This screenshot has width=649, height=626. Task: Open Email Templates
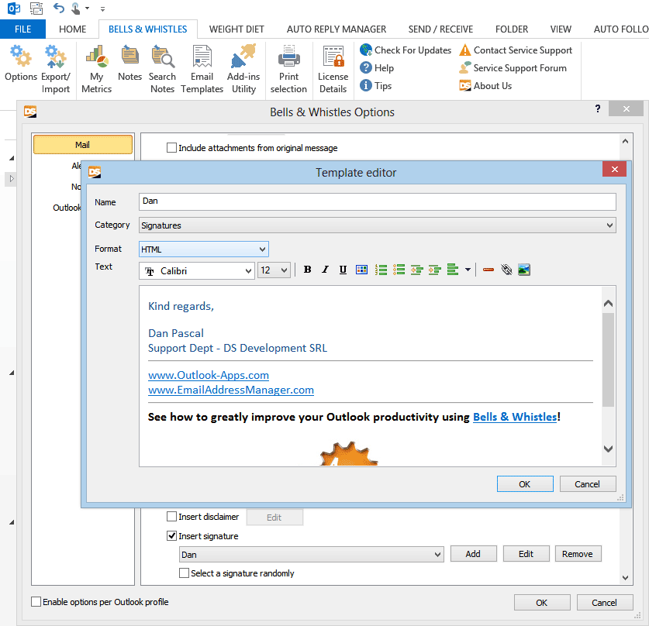coord(202,69)
